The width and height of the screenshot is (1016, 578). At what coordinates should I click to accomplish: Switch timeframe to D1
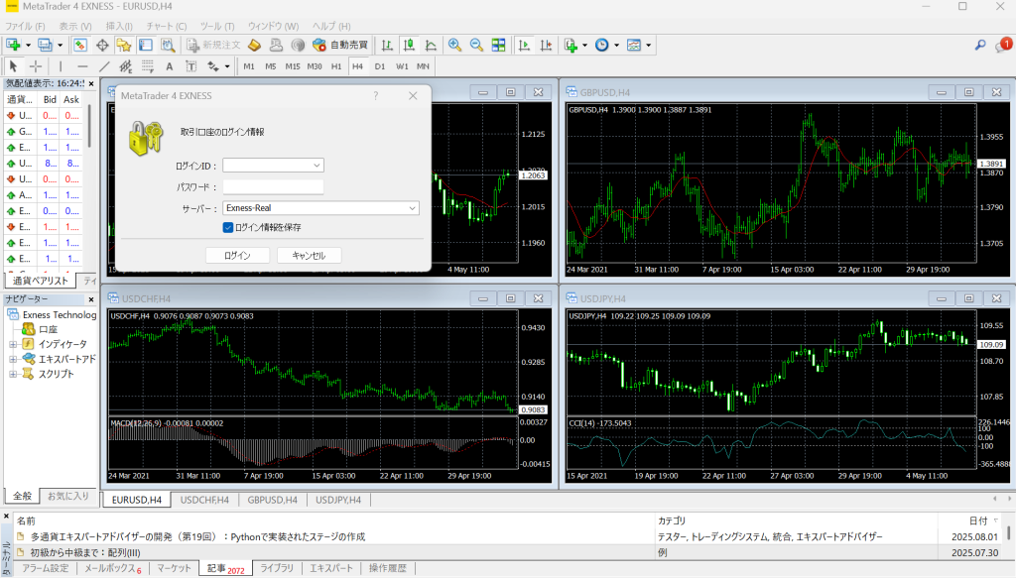click(x=380, y=66)
